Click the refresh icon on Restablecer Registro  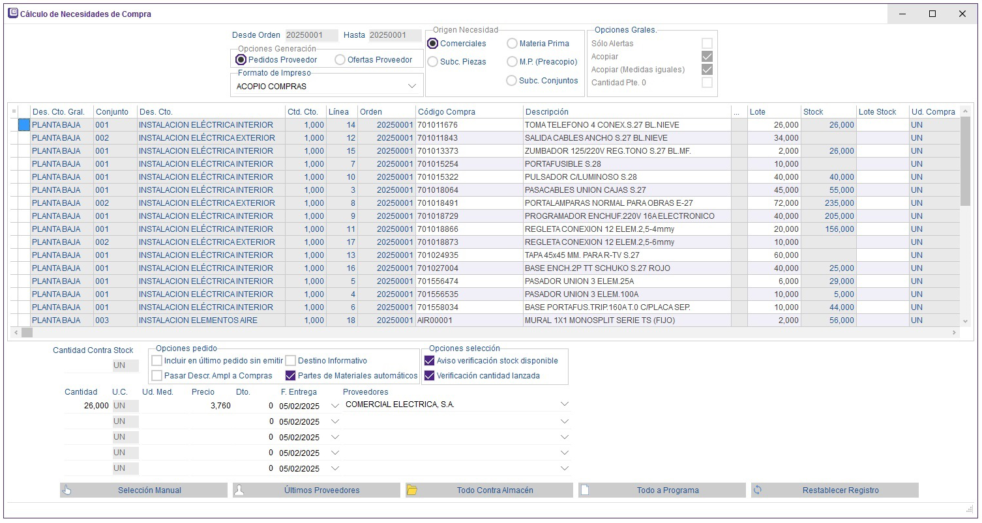point(758,490)
